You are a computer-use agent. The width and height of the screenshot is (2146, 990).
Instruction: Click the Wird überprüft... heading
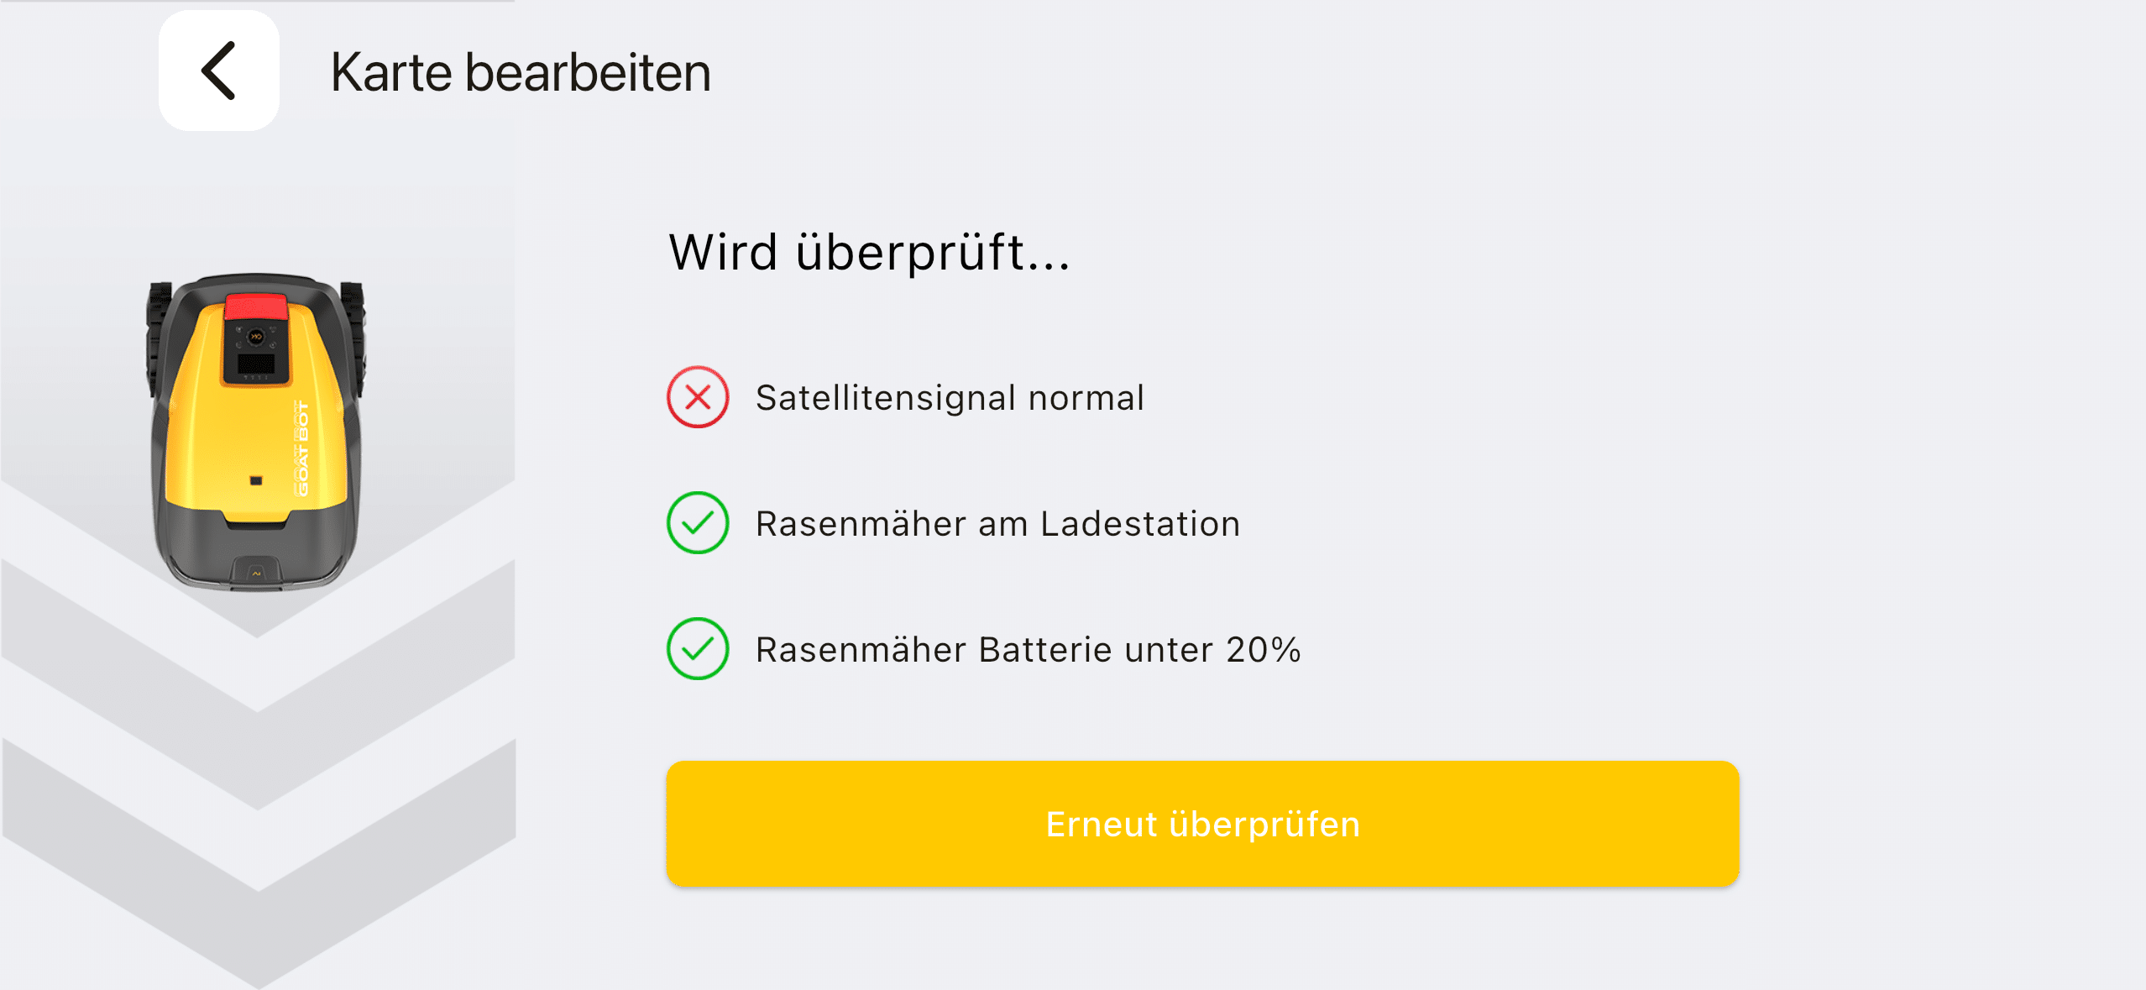[870, 252]
